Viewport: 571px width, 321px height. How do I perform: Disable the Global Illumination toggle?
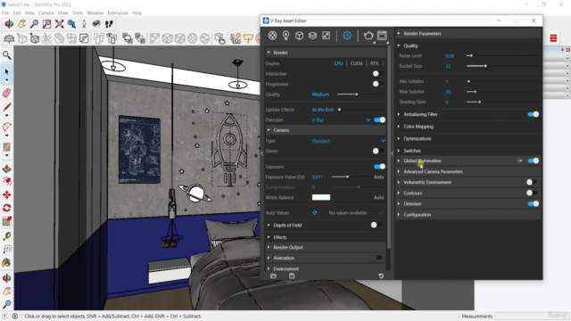point(534,160)
